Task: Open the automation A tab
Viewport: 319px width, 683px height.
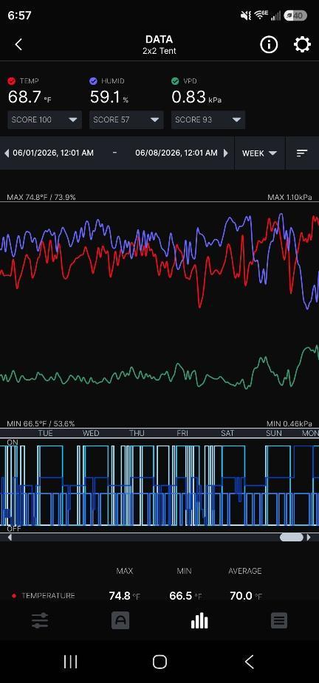Action: pos(120,621)
